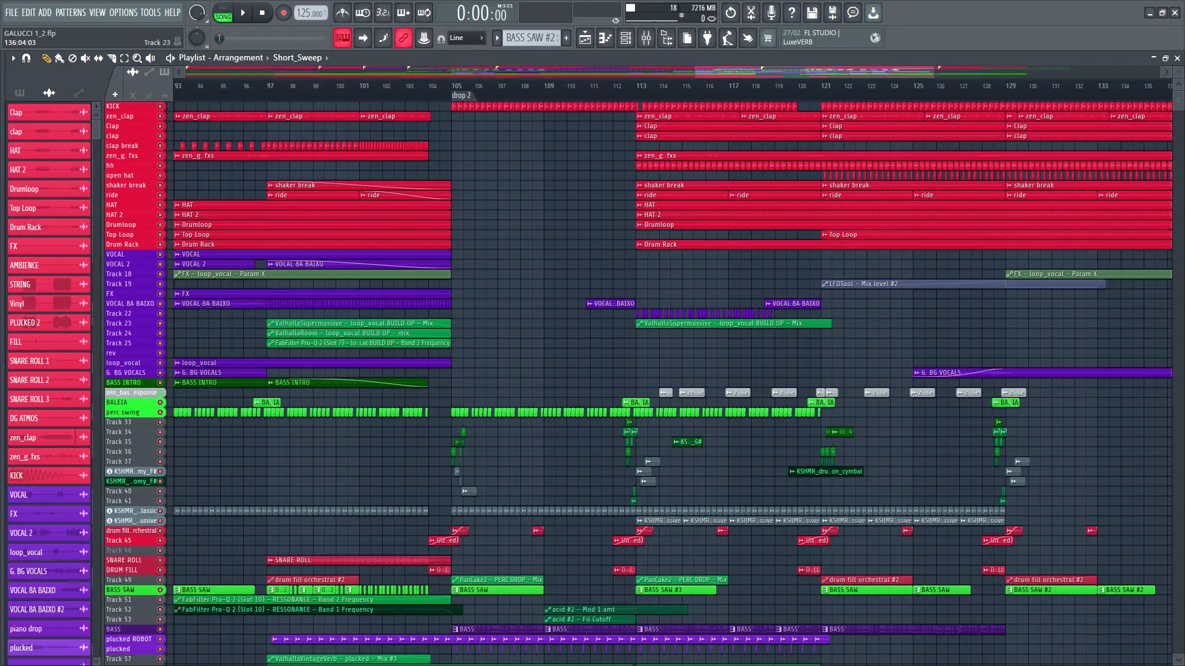This screenshot has height=666, width=1185.
Task: Open undo history icon
Action: (x=731, y=12)
